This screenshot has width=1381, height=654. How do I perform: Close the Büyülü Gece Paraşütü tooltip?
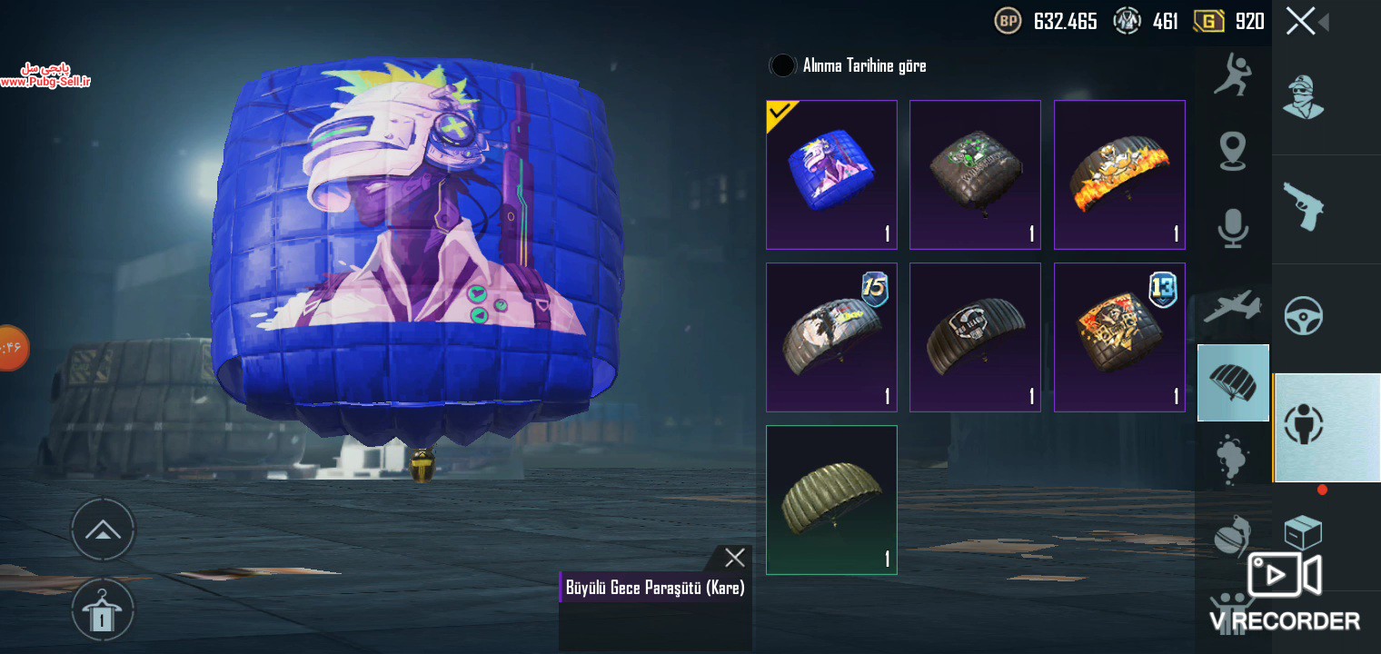pyautogui.click(x=734, y=558)
